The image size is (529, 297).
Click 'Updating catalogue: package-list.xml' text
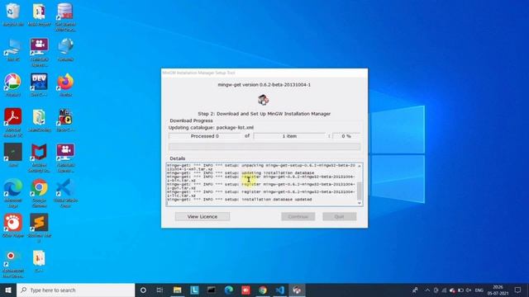[x=212, y=128]
